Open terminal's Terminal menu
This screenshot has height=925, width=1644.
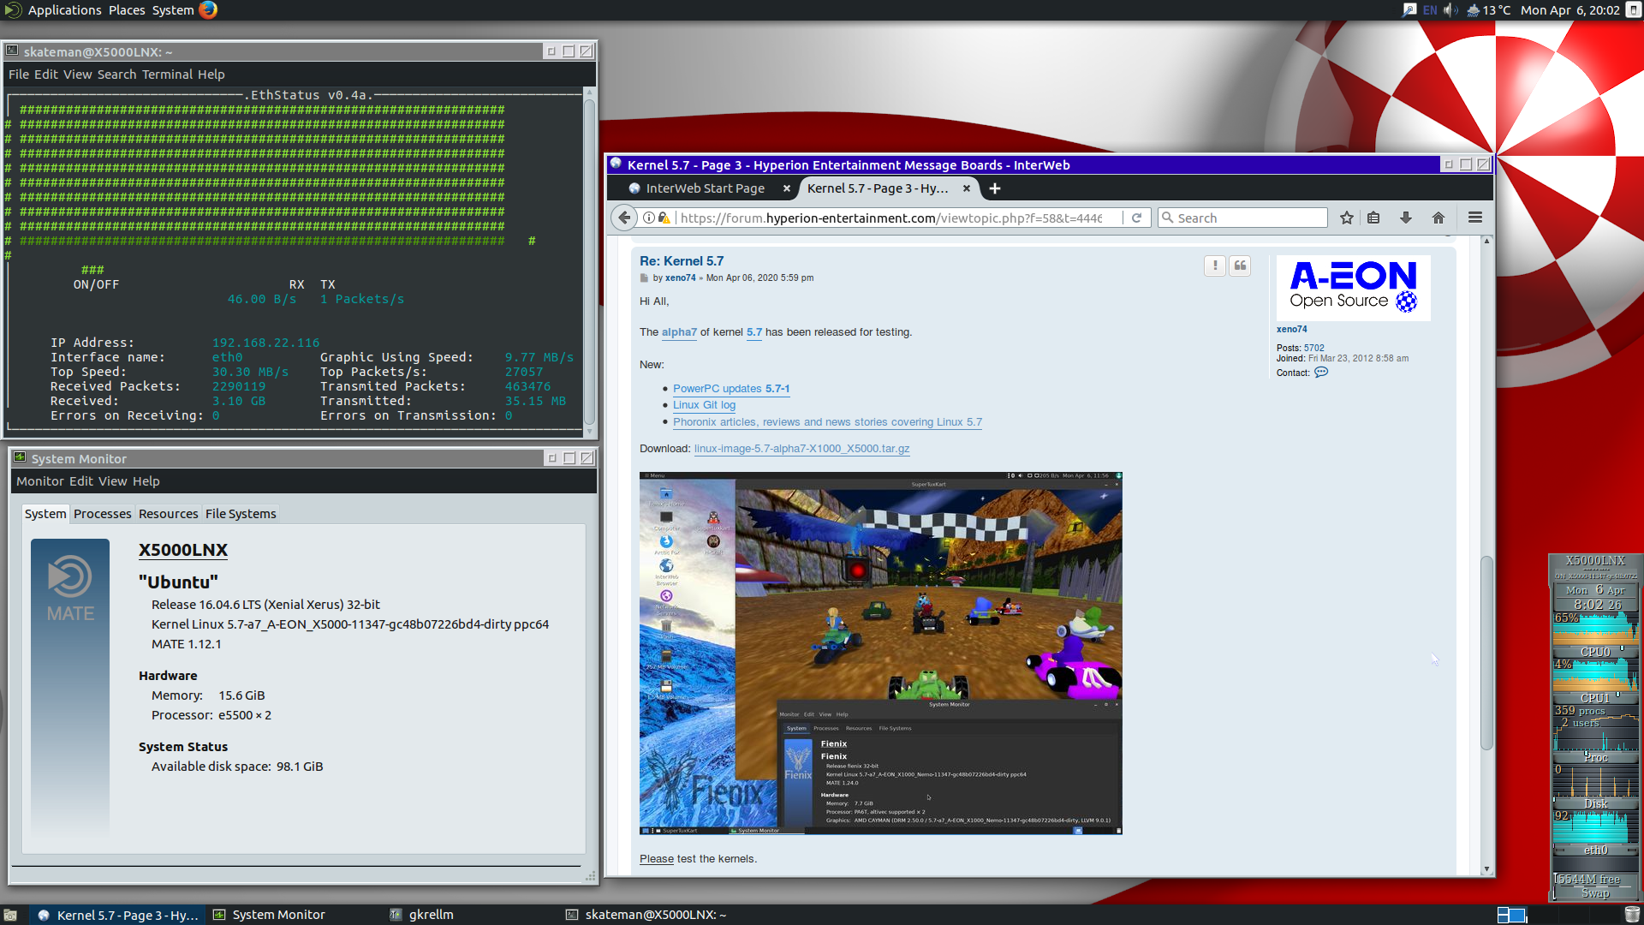pyautogui.click(x=168, y=75)
